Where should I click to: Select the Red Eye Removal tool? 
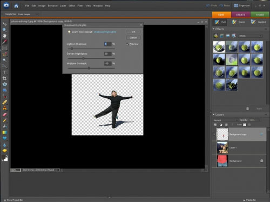(5, 97)
